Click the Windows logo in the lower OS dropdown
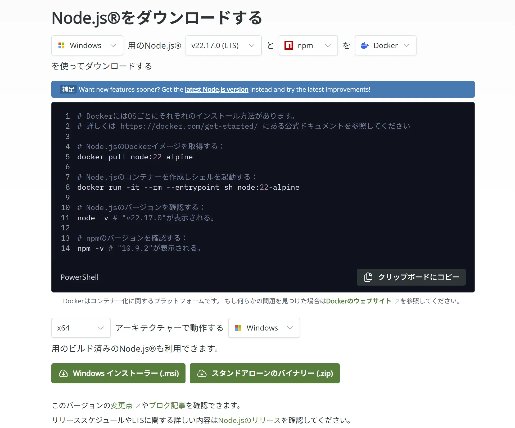 coord(238,328)
